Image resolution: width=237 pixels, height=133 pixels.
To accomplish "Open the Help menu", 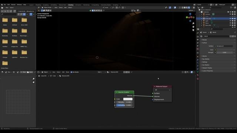I will pos(24,5).
